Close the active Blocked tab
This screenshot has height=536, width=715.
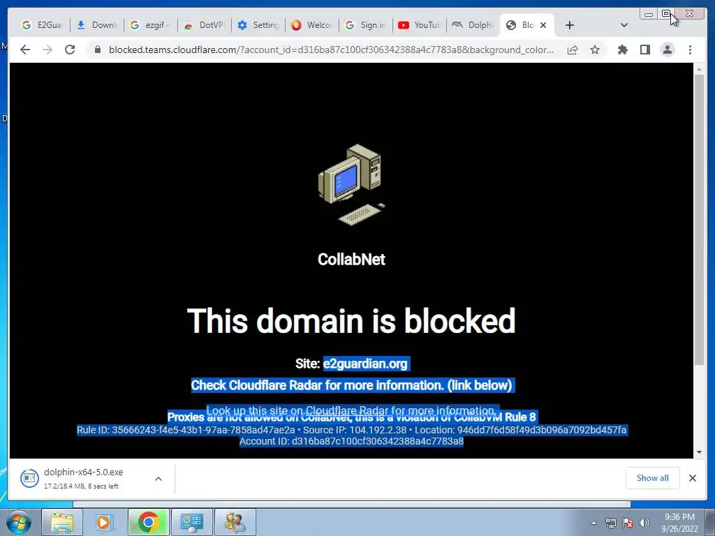click(543, 25)
